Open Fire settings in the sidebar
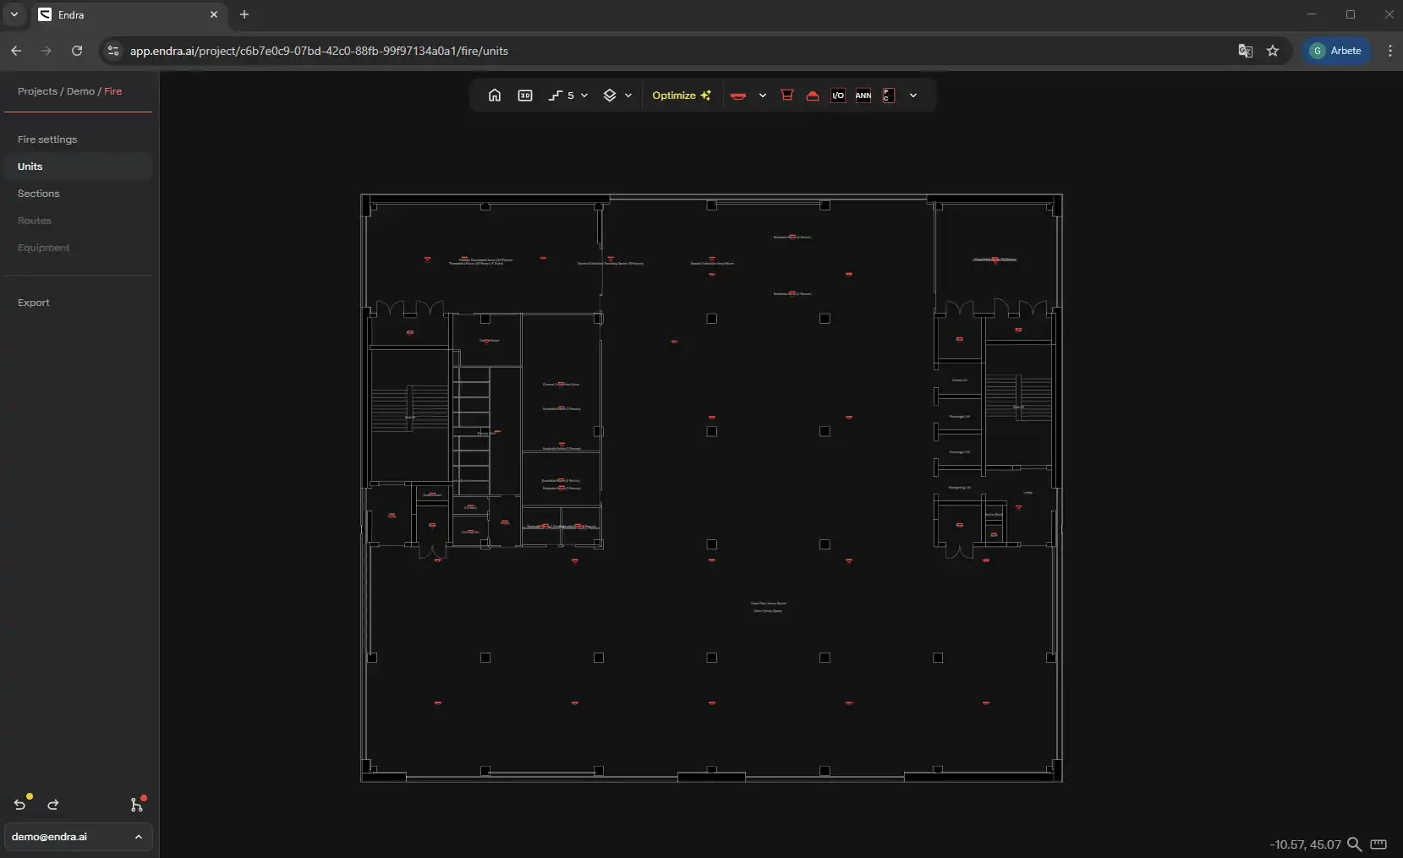This screenshot has width=1403, height=858. pyautogui.click(x=47, y=139)
